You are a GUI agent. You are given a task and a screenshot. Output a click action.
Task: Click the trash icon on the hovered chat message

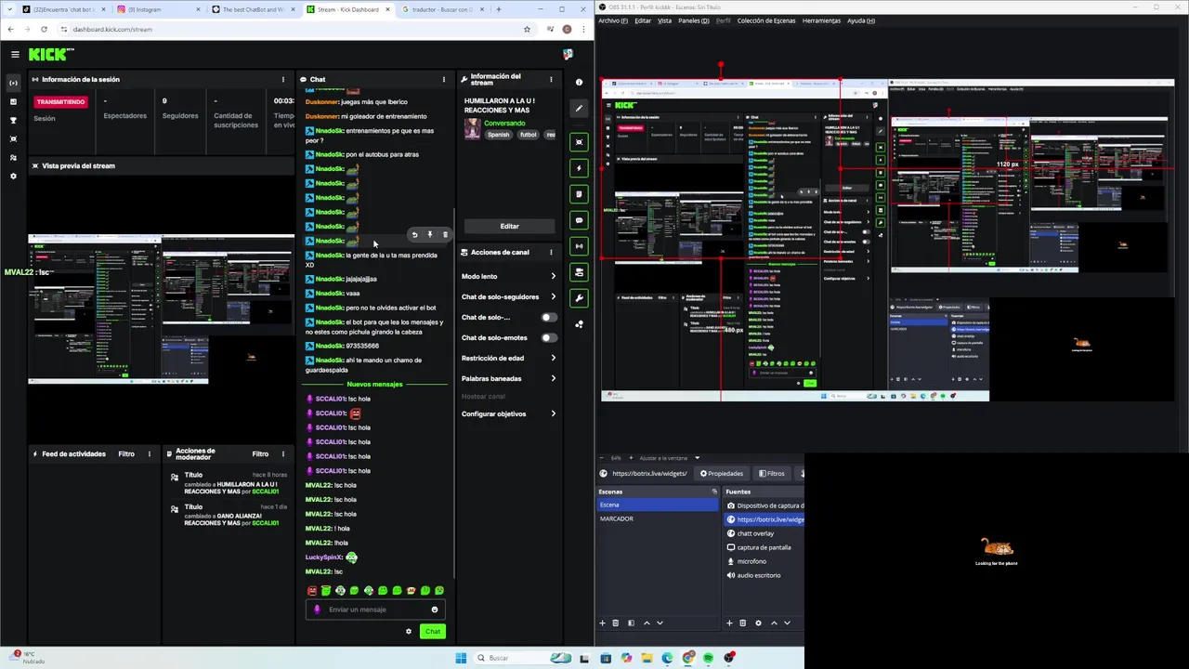pos(444,235)
